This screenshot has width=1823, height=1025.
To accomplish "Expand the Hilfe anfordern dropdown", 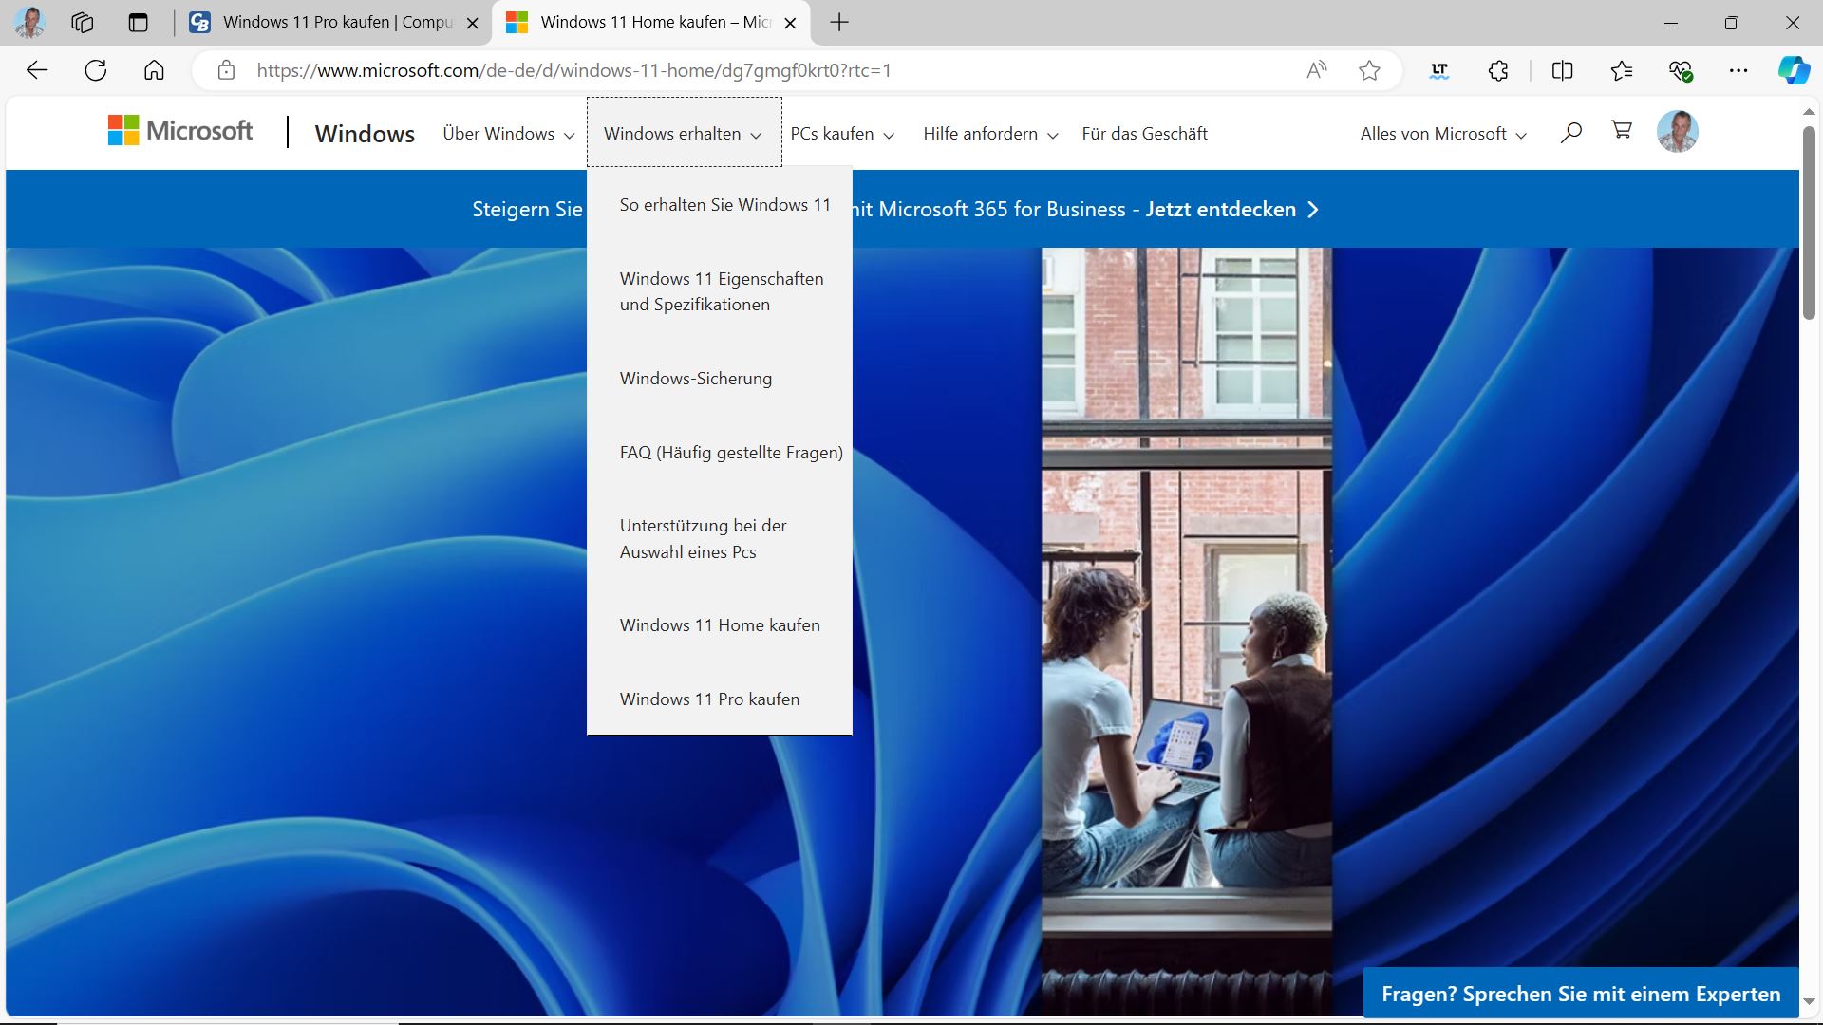I will click(989, 134).
